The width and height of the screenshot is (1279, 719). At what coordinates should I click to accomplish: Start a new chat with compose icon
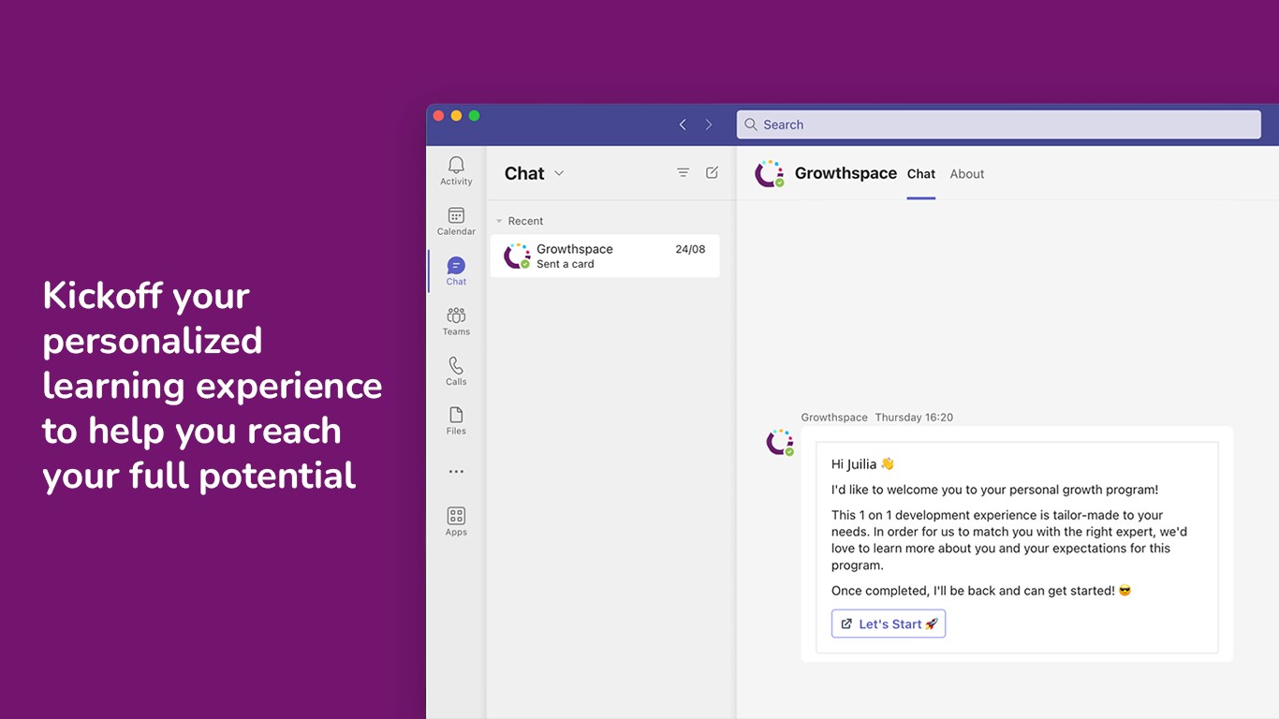tap(713, 173)
